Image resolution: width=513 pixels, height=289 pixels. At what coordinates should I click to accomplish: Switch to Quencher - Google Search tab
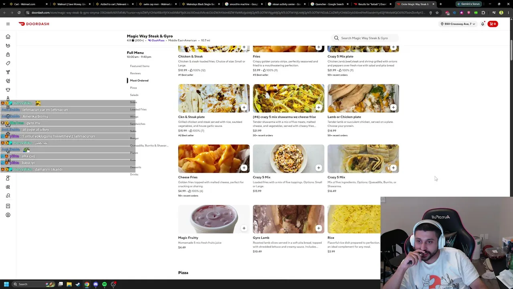tap(330, 4)
